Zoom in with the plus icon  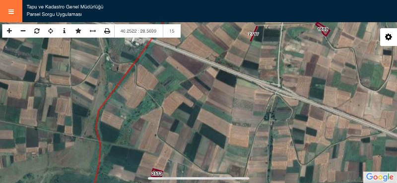click(x=9, y=31)
